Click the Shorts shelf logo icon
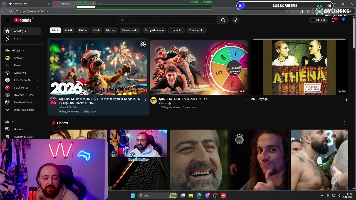The image size is (356, 200). (x=53, y=123)
